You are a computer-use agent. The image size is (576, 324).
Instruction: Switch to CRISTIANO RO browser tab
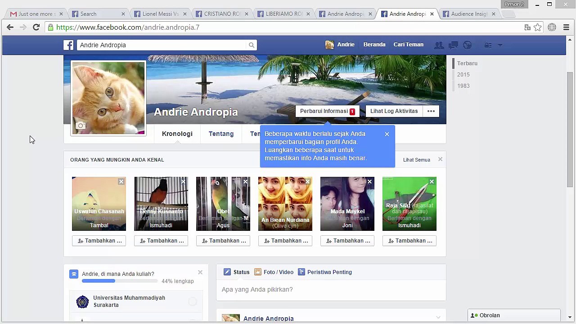222,14
